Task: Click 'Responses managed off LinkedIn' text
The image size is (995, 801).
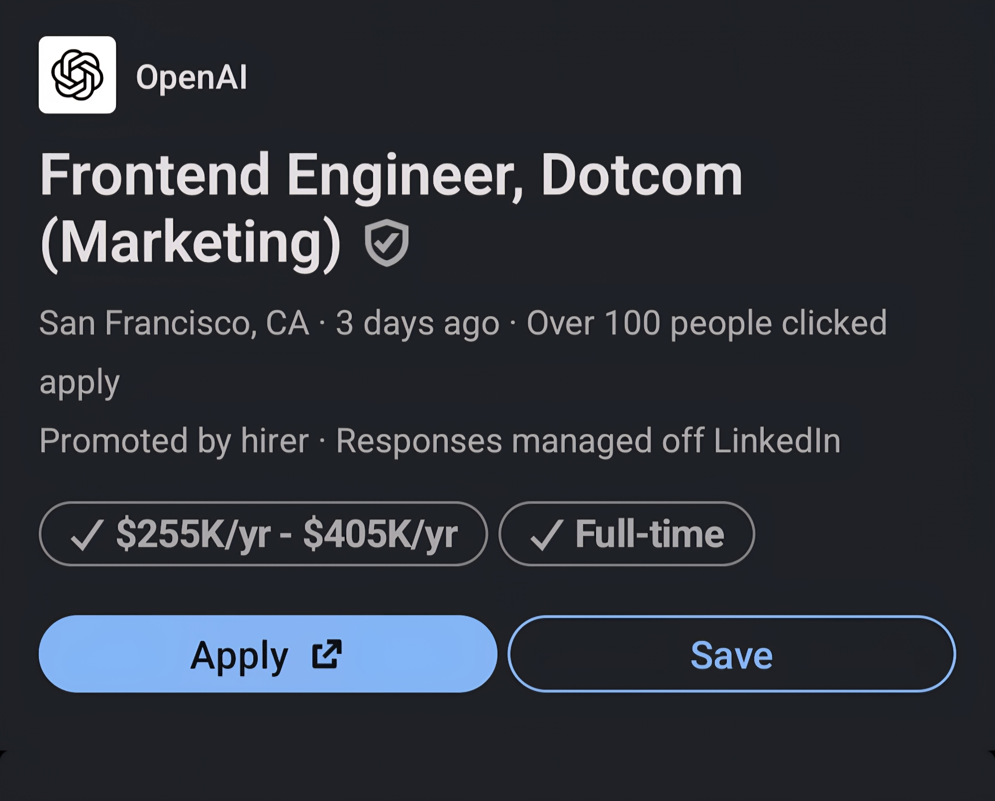Action: 588,441
